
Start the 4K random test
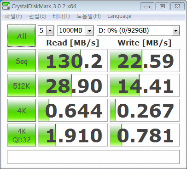click(x=22, y=110)
